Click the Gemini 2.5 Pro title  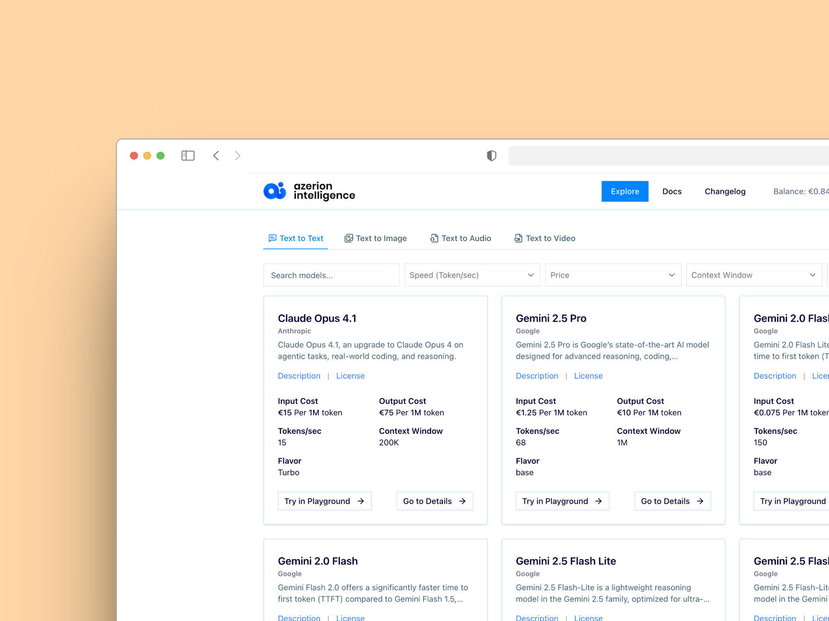click(551, 319)
